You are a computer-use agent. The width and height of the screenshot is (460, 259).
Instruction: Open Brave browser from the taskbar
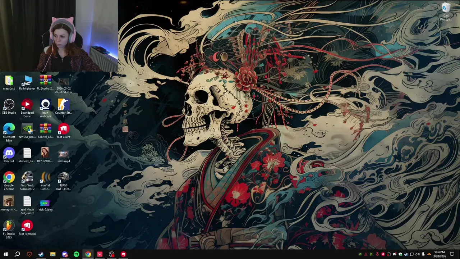(29, 254)
